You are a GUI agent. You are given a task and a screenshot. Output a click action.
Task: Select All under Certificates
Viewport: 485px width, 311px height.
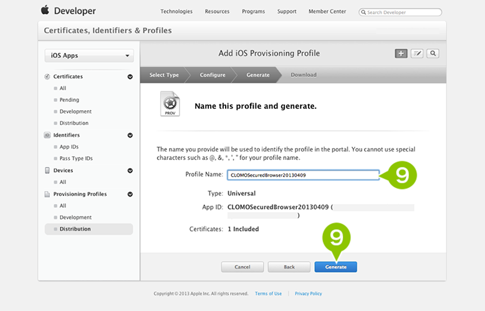tap(63, 88)
